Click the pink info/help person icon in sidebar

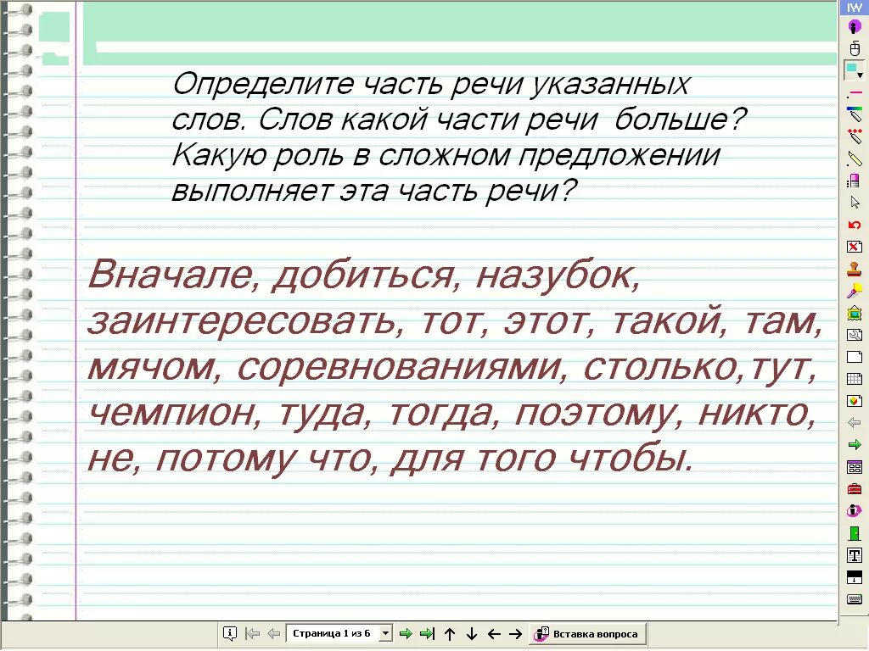tap(854, 511)
